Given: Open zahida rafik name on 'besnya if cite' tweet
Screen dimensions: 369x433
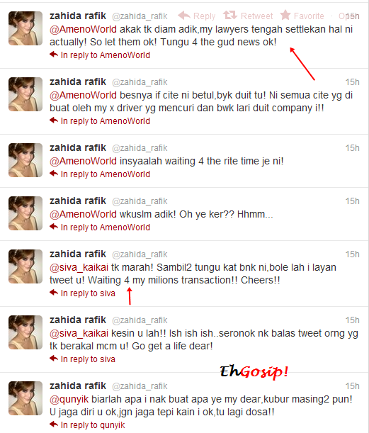Looking at the screenshot, I should coord(78,81).
